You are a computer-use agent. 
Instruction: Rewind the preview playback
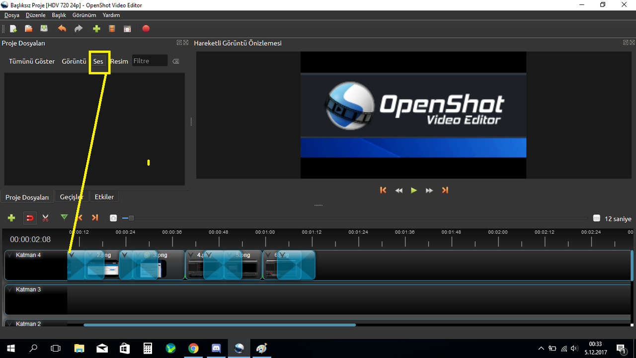point(398,190)
